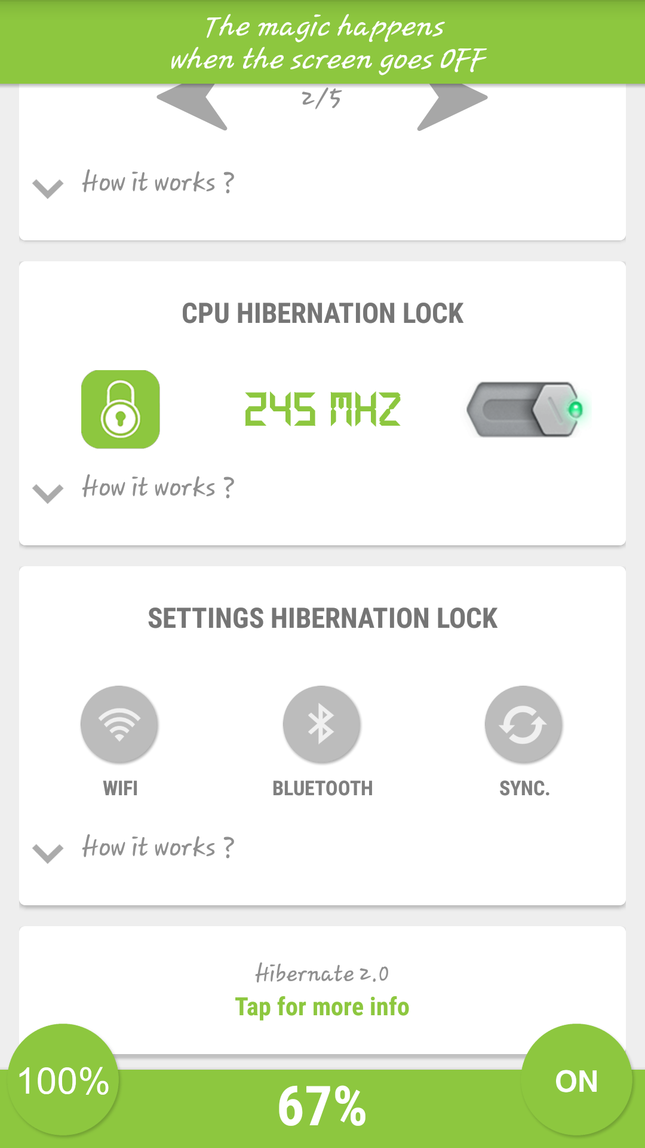
Task: Tap the 2/5 page indicator
Action: [x=321, y=99]
